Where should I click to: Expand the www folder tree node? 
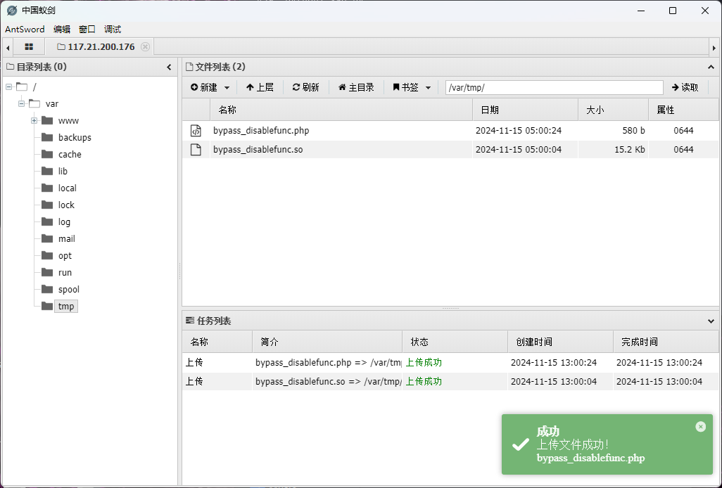tap(34, 121)
